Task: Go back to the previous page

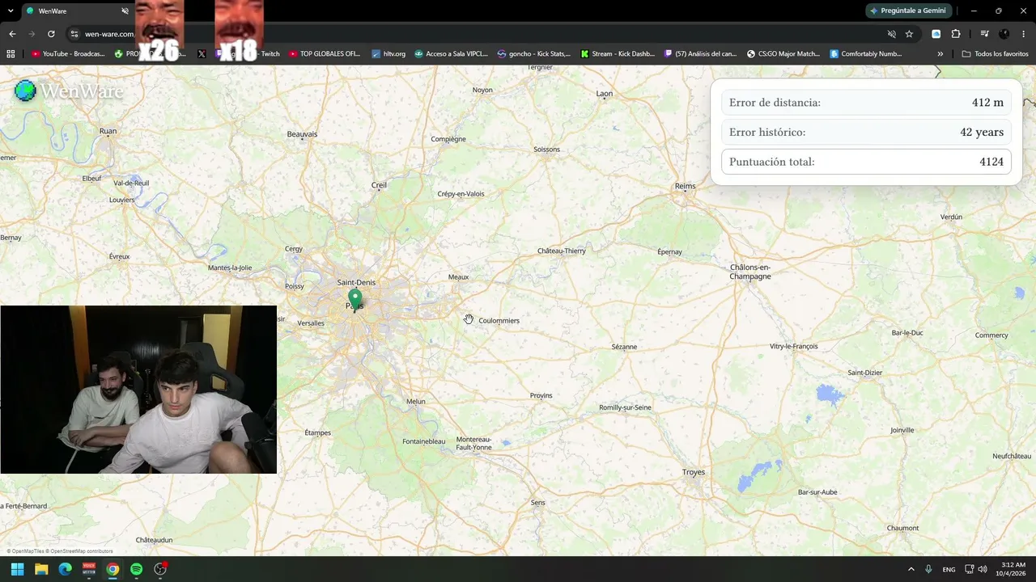Action: click(12, 34)
